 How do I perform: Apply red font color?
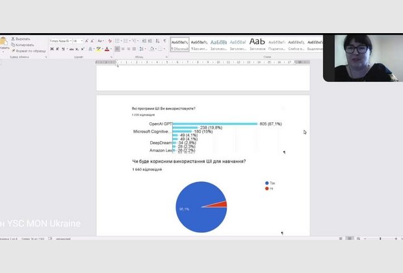click(x=107, y=49)
